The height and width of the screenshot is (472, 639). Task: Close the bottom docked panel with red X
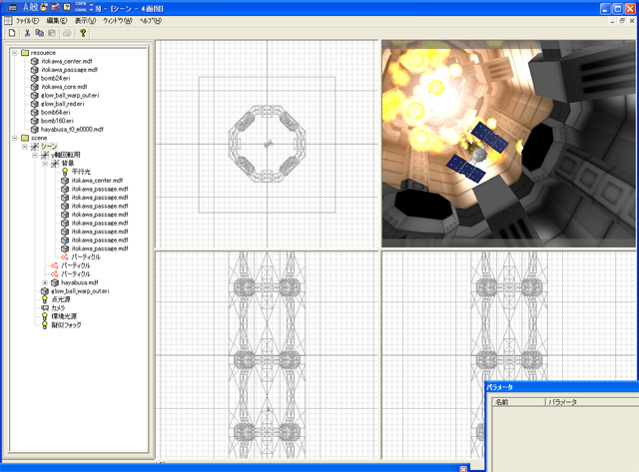[463, 469]
